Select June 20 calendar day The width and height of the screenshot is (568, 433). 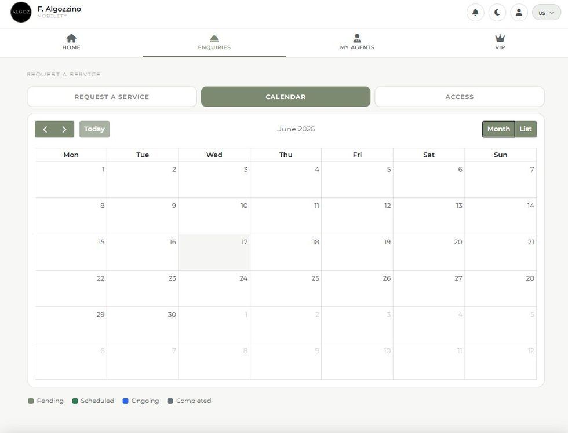tap(429, 252)
